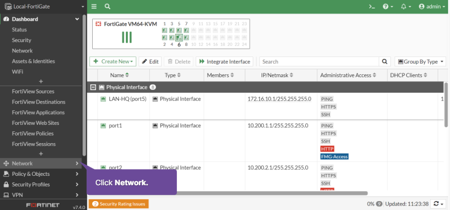The width and height of the screenshot is (450, 210).
Task: Expand the Policy & Objects menu
Action: (41, 174)
